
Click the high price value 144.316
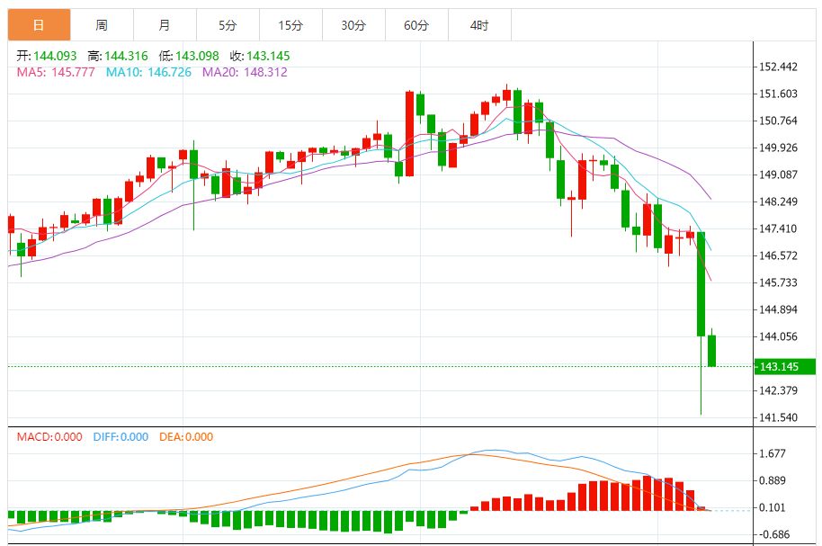click(x=126, y=56)
